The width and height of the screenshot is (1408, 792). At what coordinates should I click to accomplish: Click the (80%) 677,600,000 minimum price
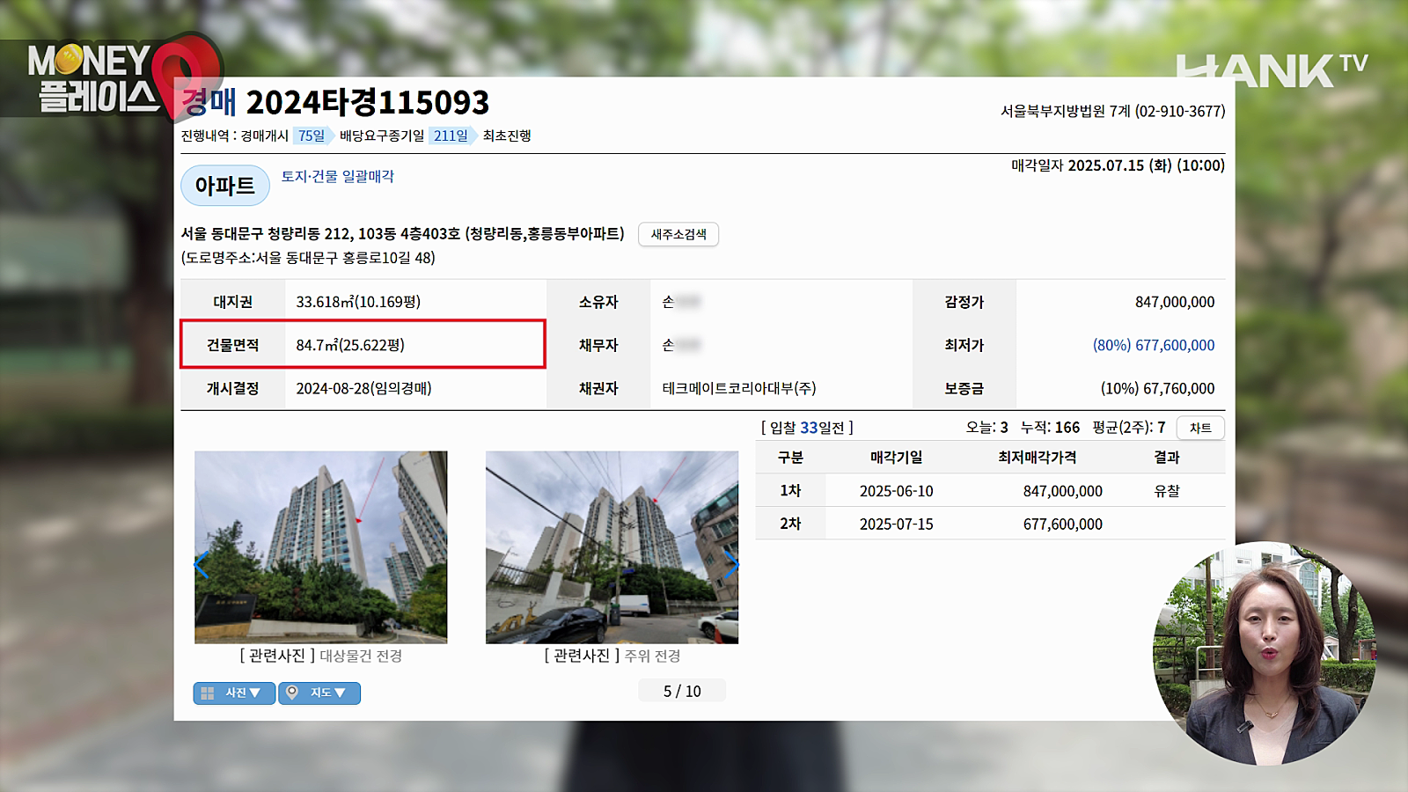(x=1154, y=345)
